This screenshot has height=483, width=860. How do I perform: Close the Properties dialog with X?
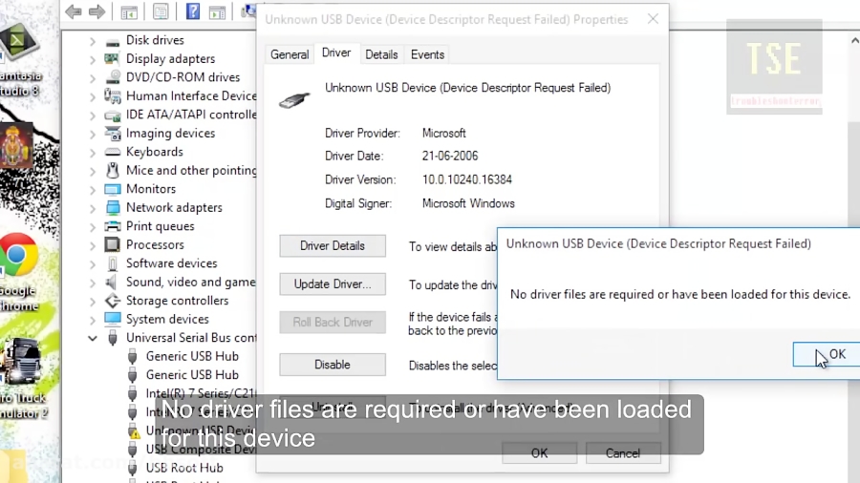tap(653, 19)
